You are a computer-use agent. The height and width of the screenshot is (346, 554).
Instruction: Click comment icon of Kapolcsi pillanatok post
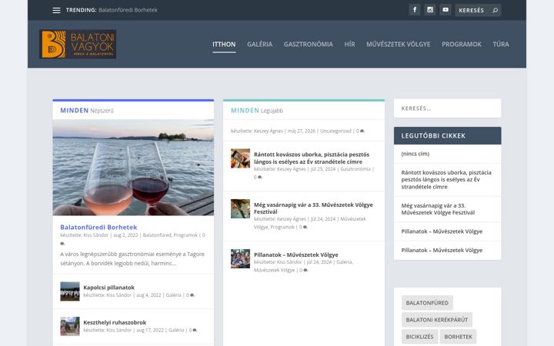(192, 295)
